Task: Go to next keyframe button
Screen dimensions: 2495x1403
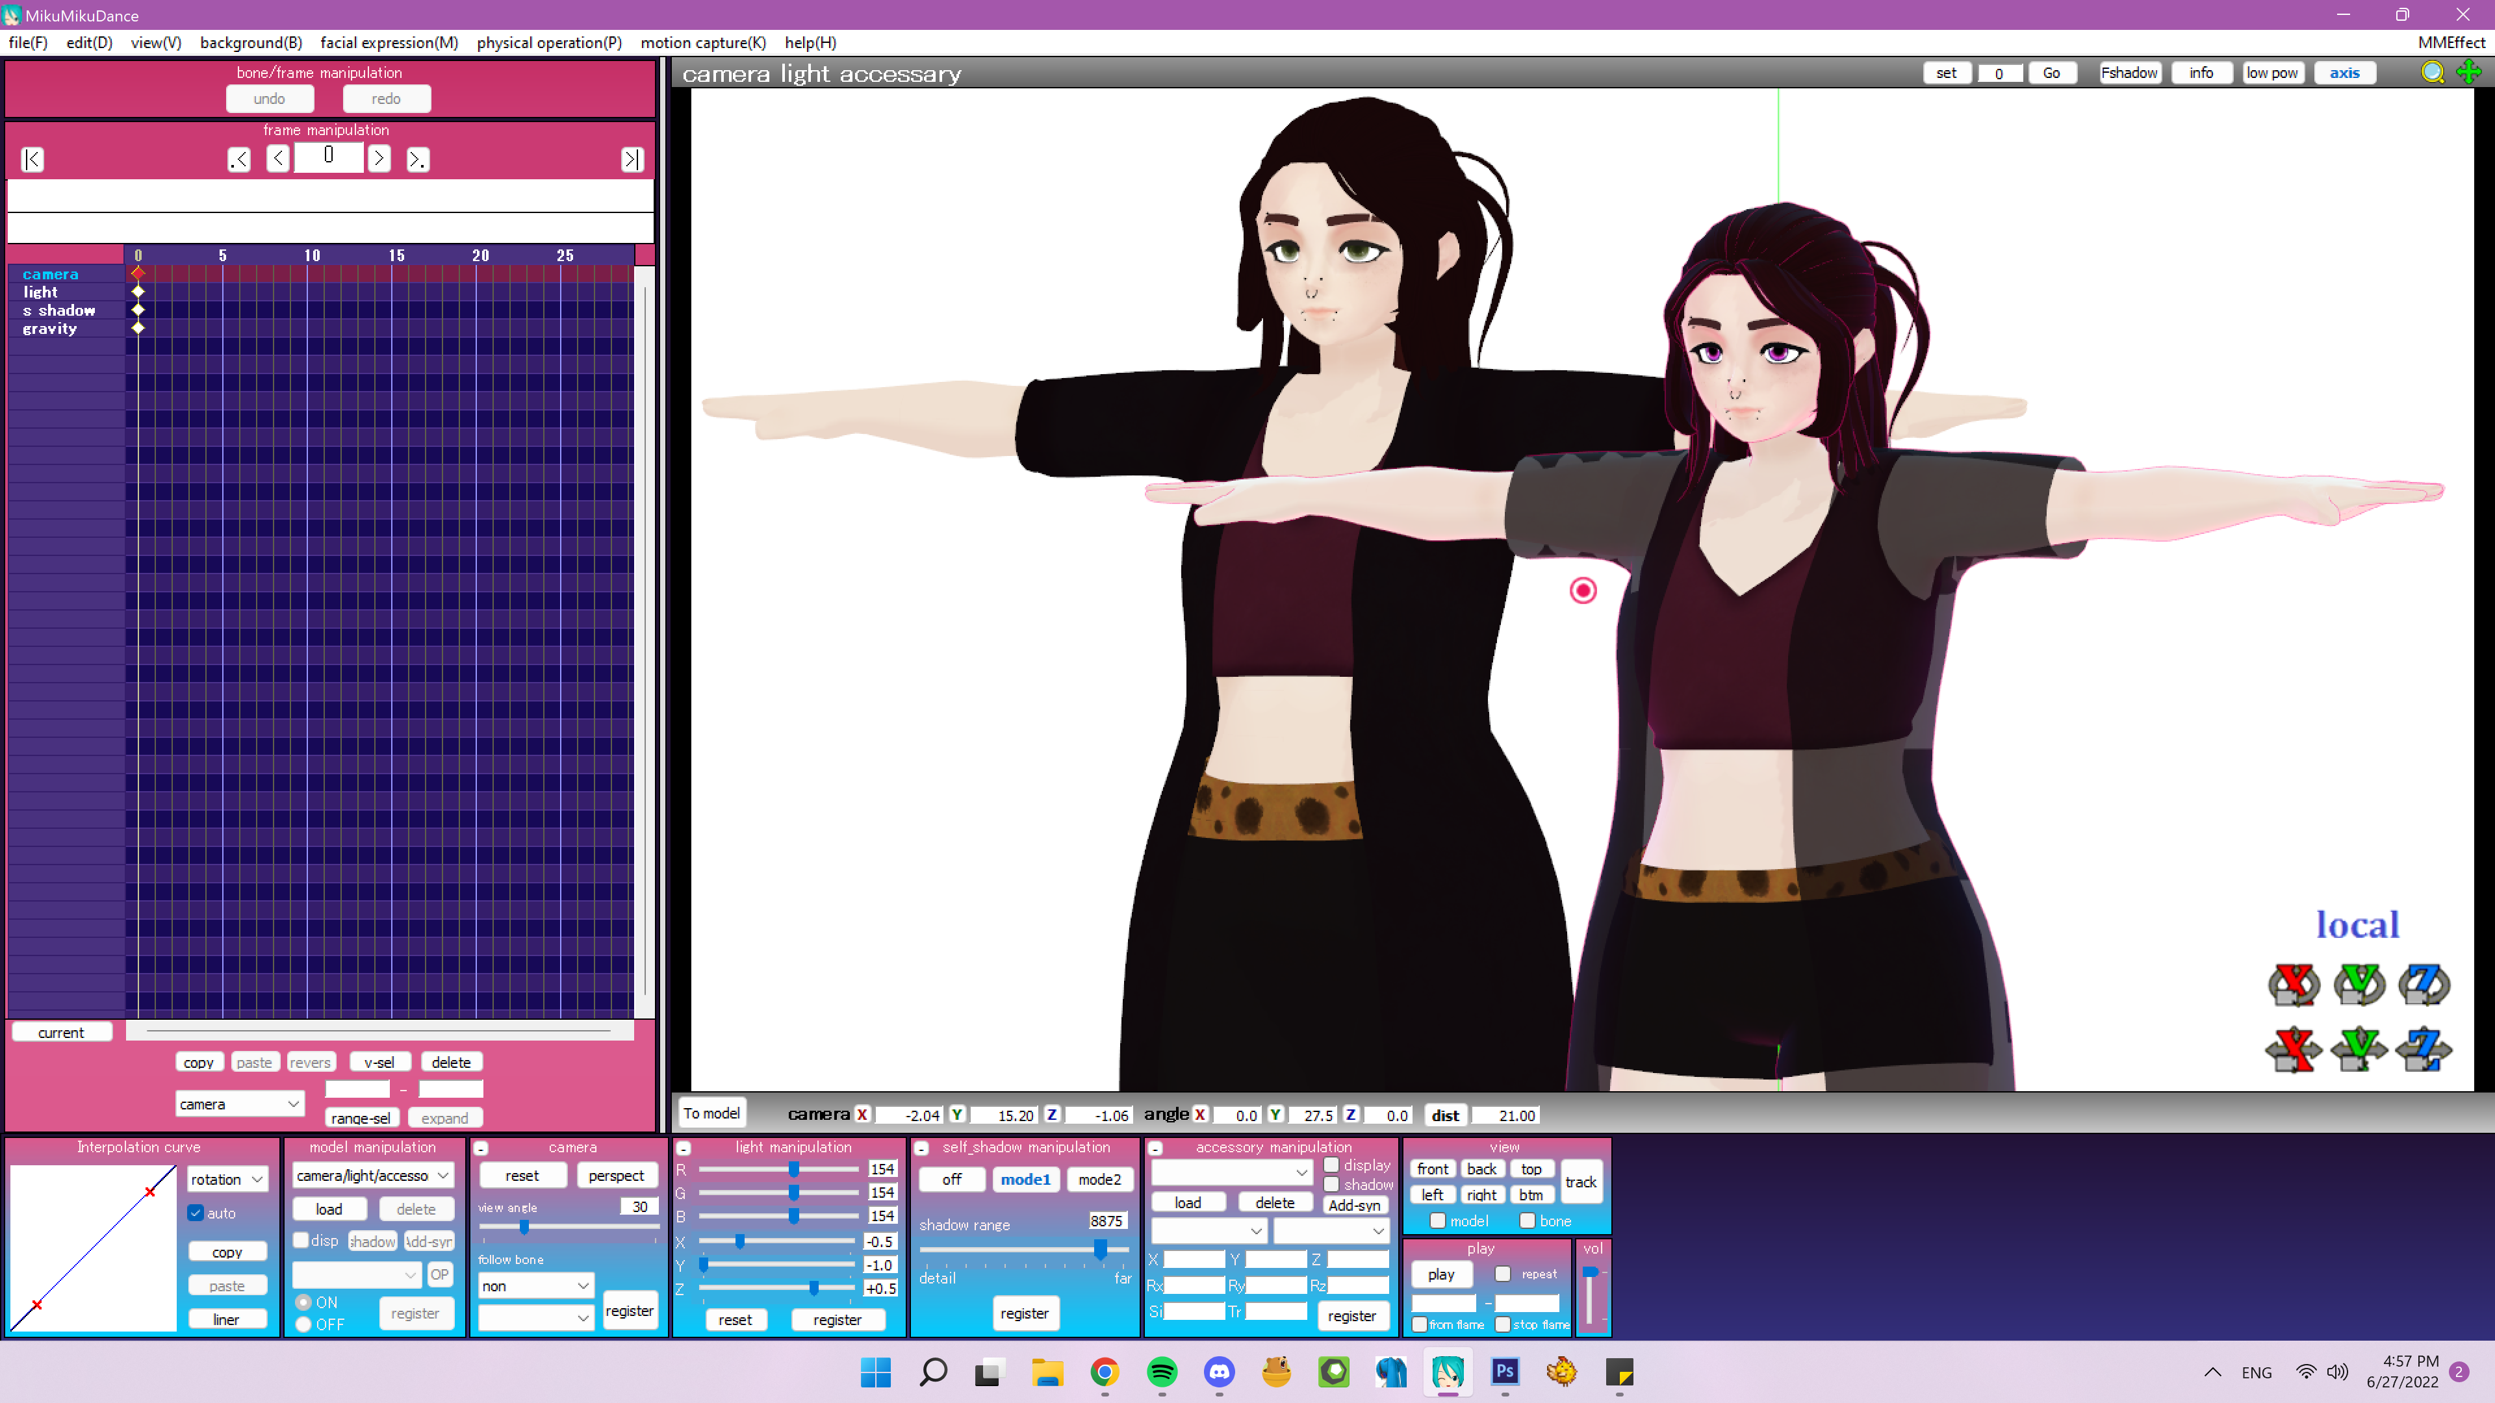Action: click(417, 158)
